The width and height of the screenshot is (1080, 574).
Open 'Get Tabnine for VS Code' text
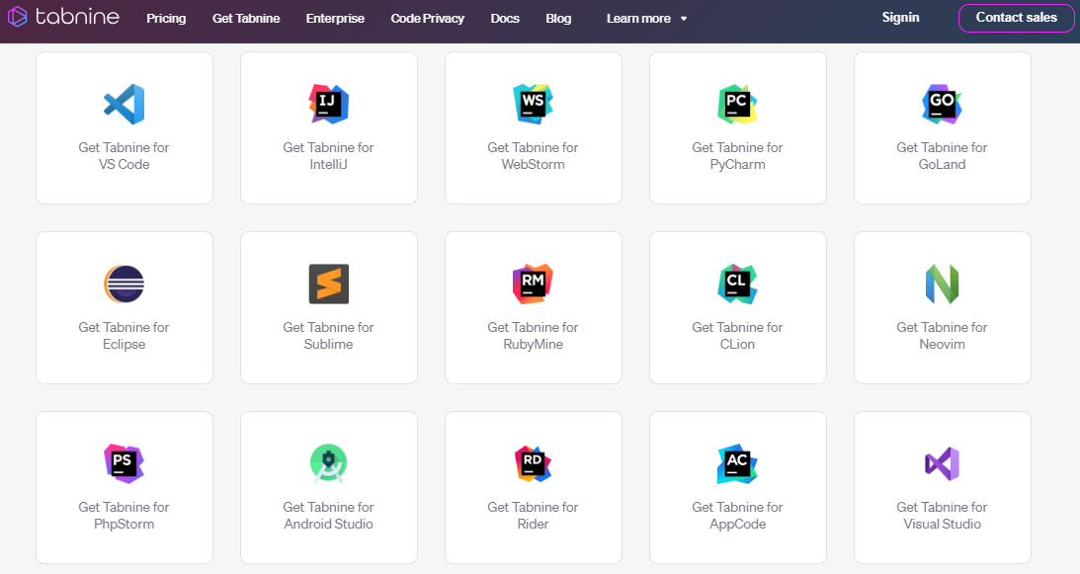(124, 156)
